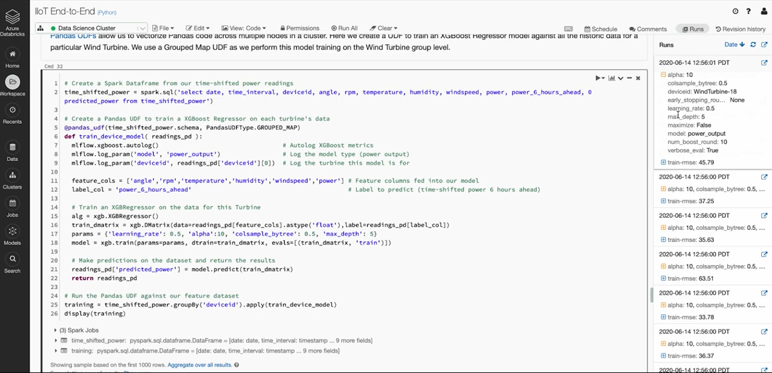Expand the training DataFrame schema
This screenshot has width=772, height=373.
[56, 351]
